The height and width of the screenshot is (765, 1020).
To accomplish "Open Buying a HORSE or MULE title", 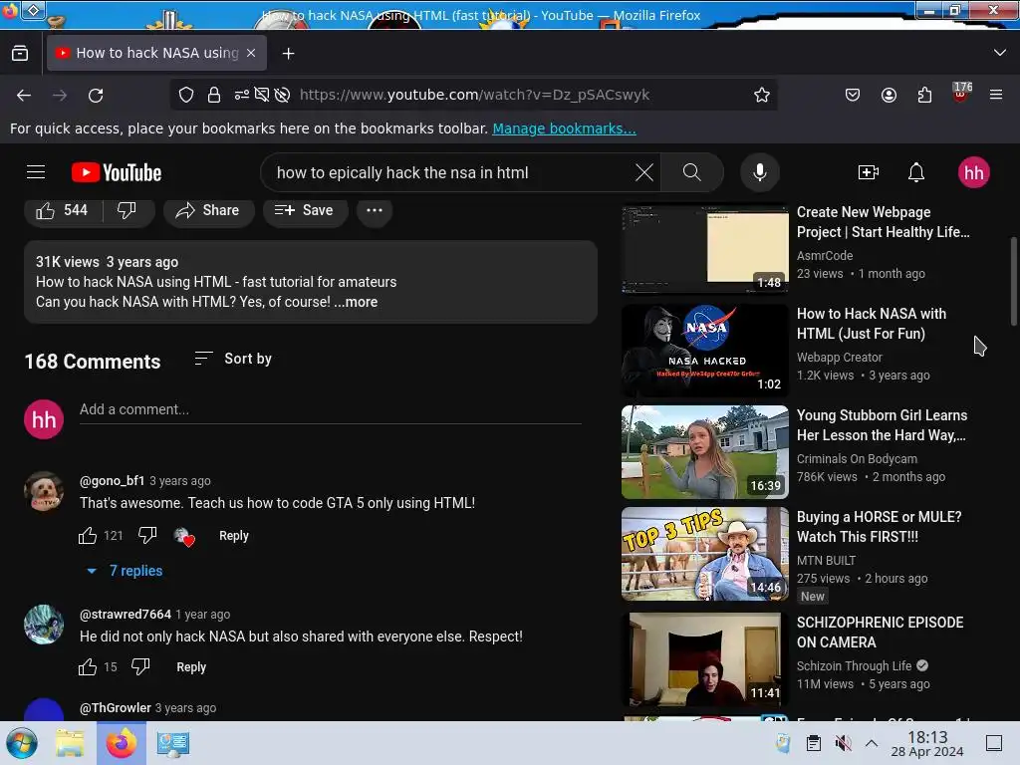I will (879, 527).
